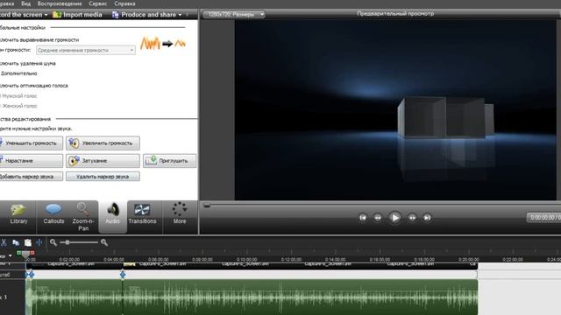Jump to next clip in preview
Screen dimensions: 561x315
427,218
